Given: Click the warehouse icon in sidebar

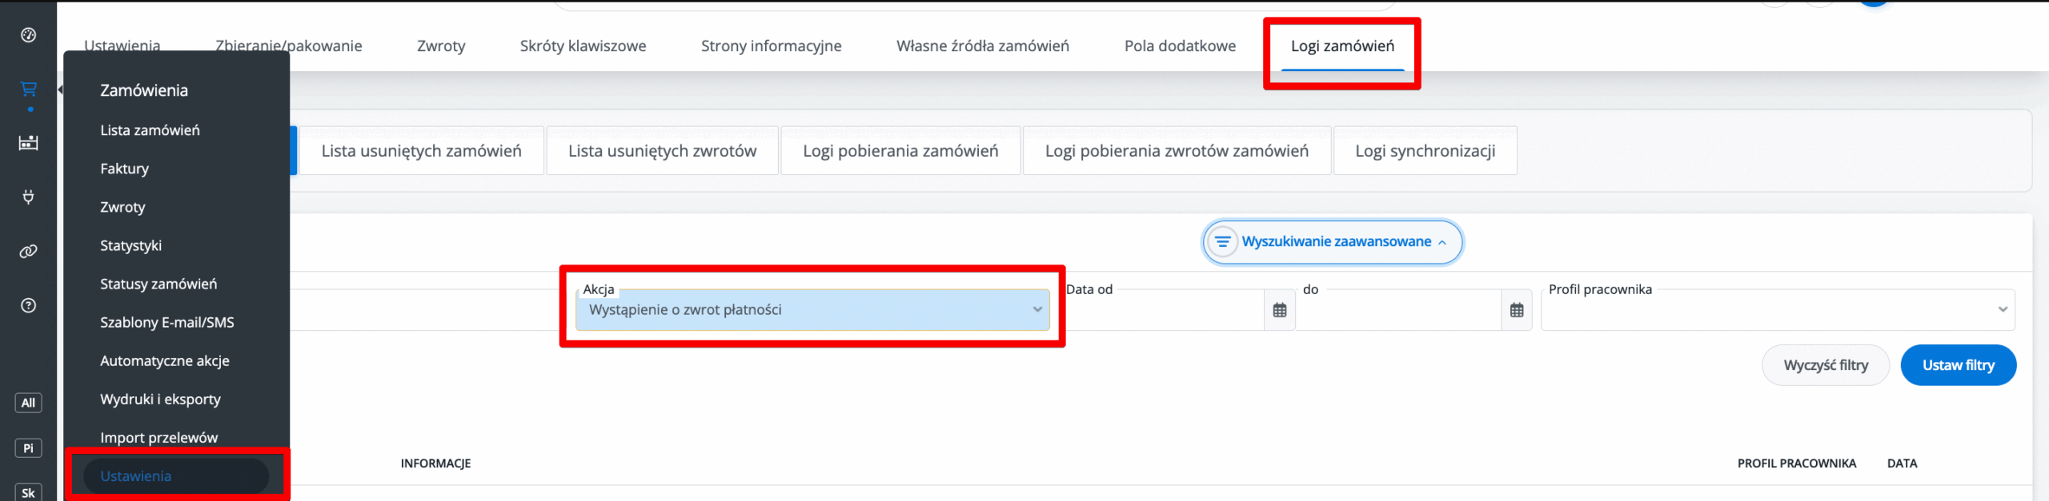Looking at the screenshot, I should [28, 143].
